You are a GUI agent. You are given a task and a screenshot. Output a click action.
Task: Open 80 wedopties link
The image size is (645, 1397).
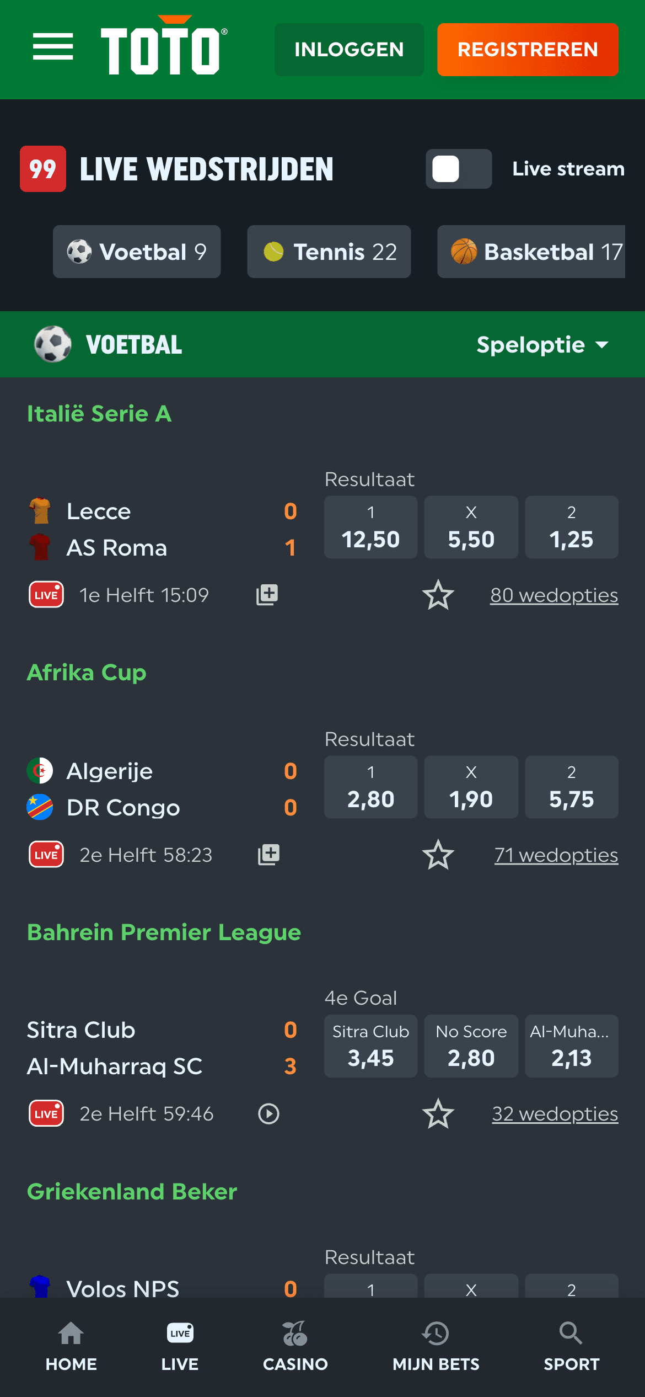click(x=553, y=595)
